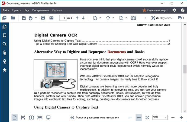Select two-page scrolling view mode

[40, 117]
